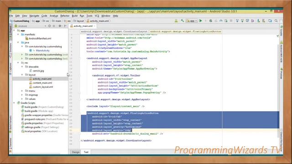Close the activity_main.xml editor tab
This screenshot has width=292, height=164.
[94, 26]
